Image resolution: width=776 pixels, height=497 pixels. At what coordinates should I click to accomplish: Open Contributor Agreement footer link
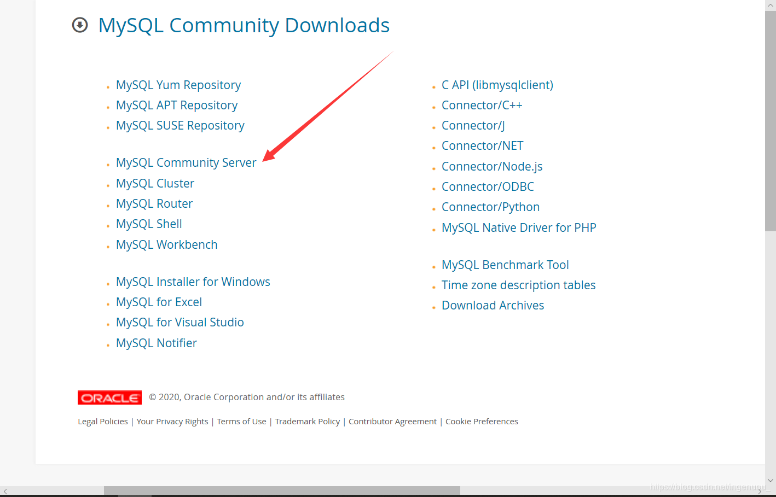coord(392,422)
